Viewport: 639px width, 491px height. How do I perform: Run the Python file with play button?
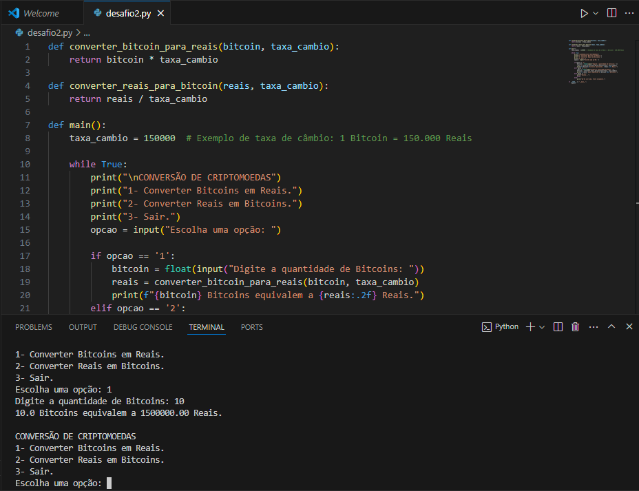point(584,13)
